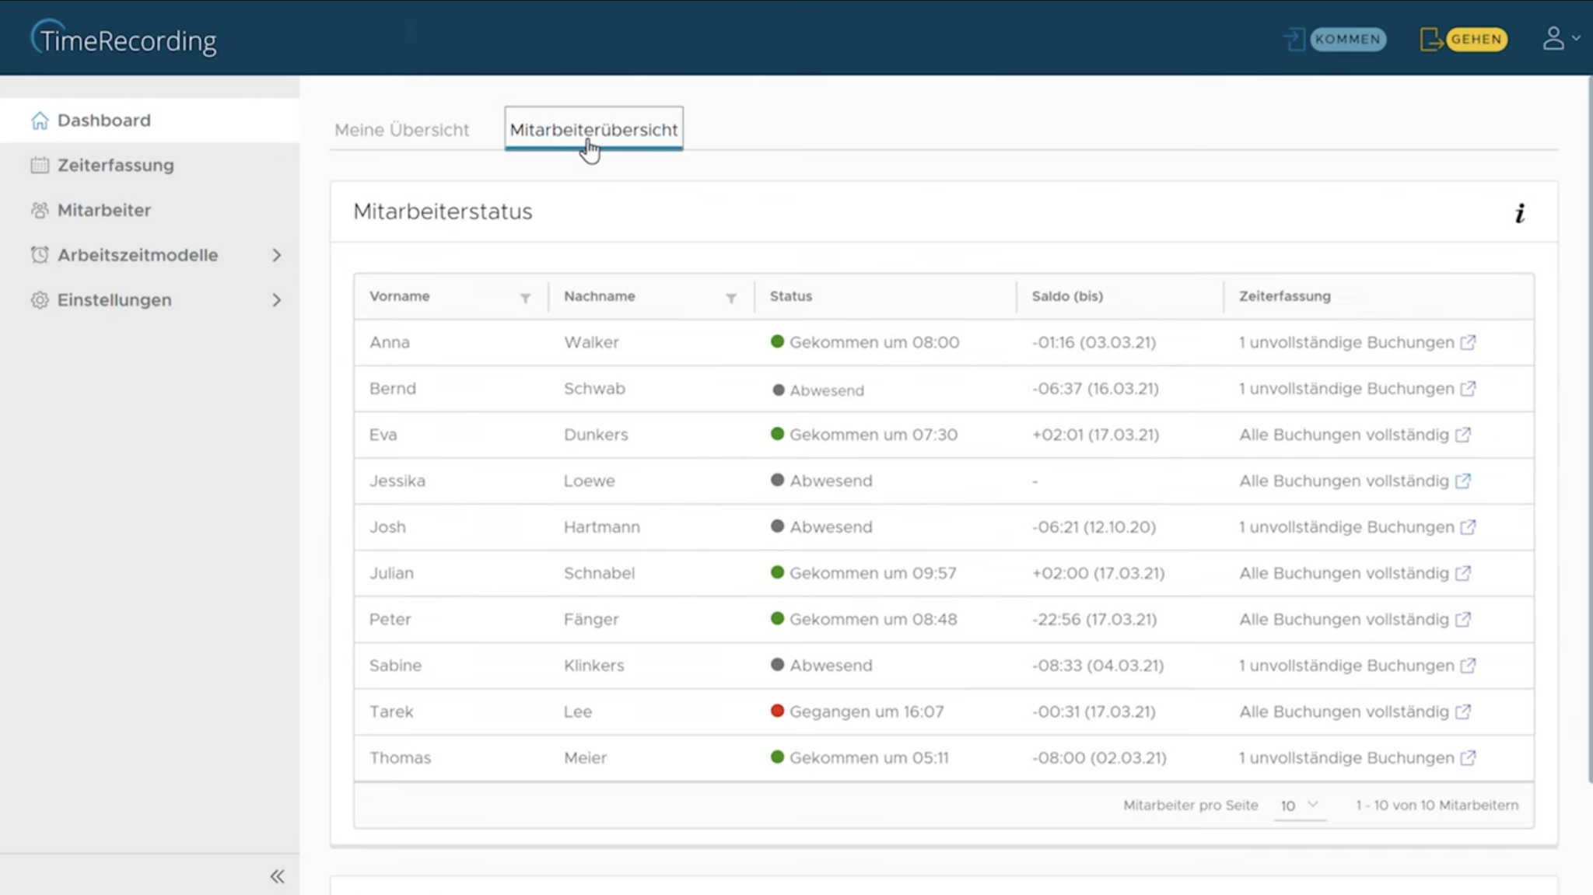Click the Saldo (bis) column header
Viewport: 1593px width, 895px height.
click(1067, 296)
